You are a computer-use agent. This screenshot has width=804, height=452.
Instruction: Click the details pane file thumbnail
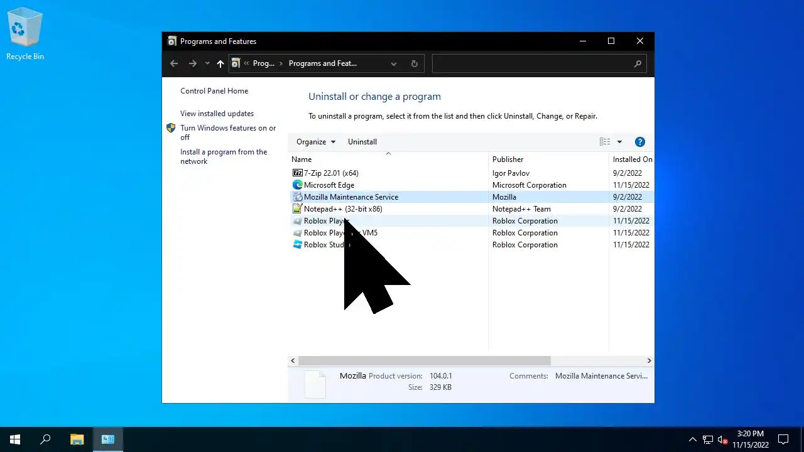pos(315,384)
